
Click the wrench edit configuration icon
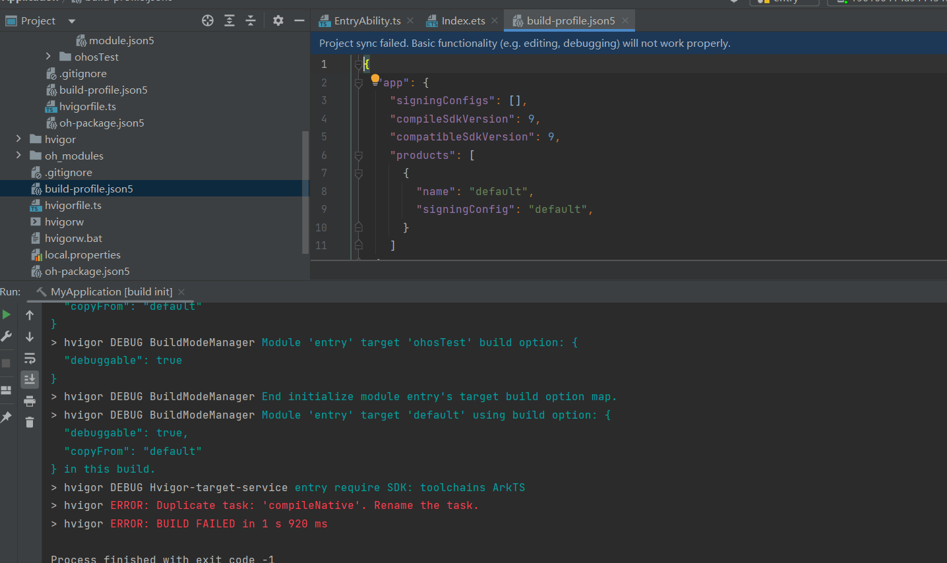[7, 336]
